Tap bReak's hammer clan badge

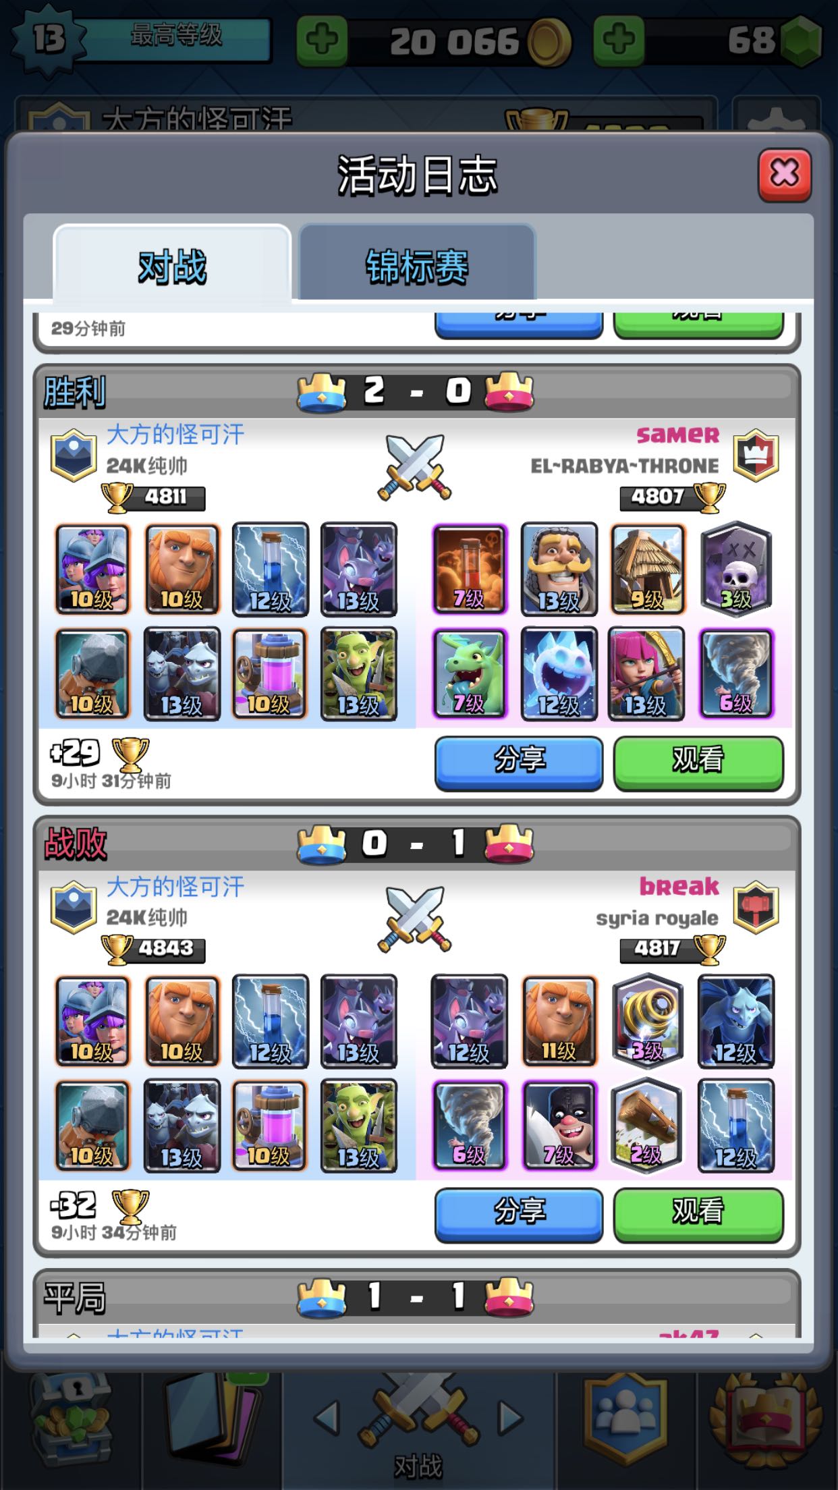(x=756, y=906)
